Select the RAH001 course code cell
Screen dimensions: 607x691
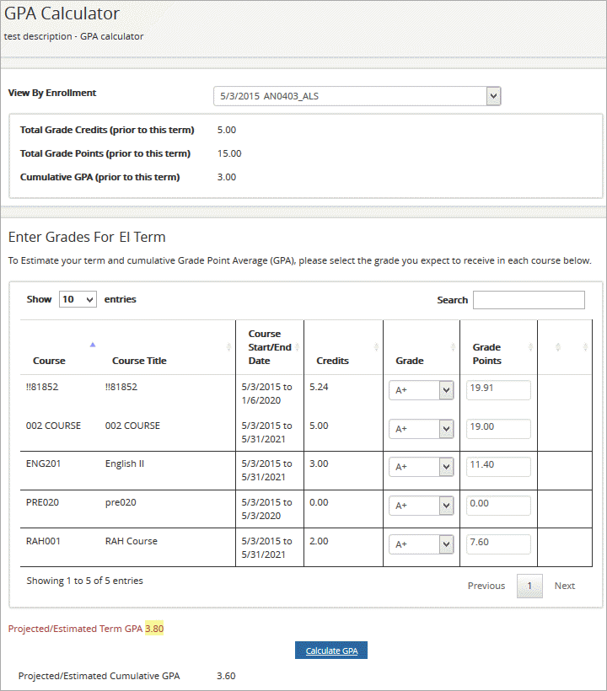[x=43, y=541]
